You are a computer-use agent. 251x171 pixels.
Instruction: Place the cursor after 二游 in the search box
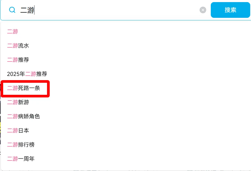[34, 10]
